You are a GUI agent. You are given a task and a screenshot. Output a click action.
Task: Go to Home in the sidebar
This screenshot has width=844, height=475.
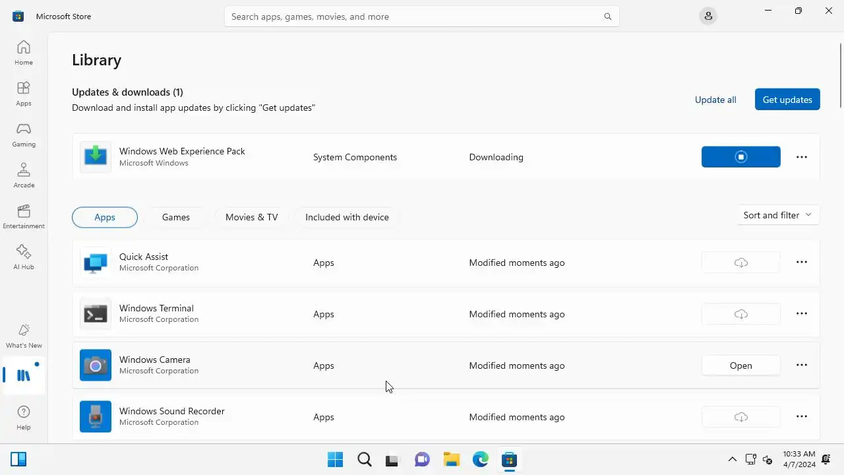pos(24,53)
